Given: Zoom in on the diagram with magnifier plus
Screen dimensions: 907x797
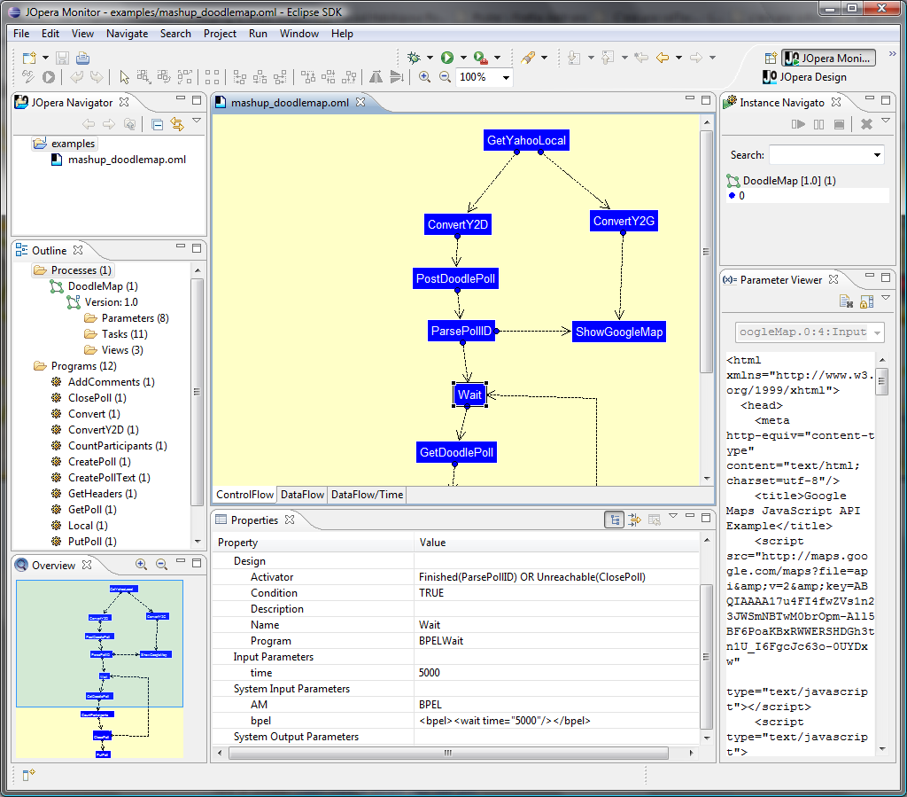Looking at the screenshot, I should 424,77.
